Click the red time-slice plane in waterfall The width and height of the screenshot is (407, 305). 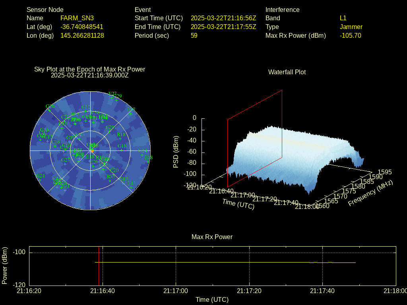point(254,139)
